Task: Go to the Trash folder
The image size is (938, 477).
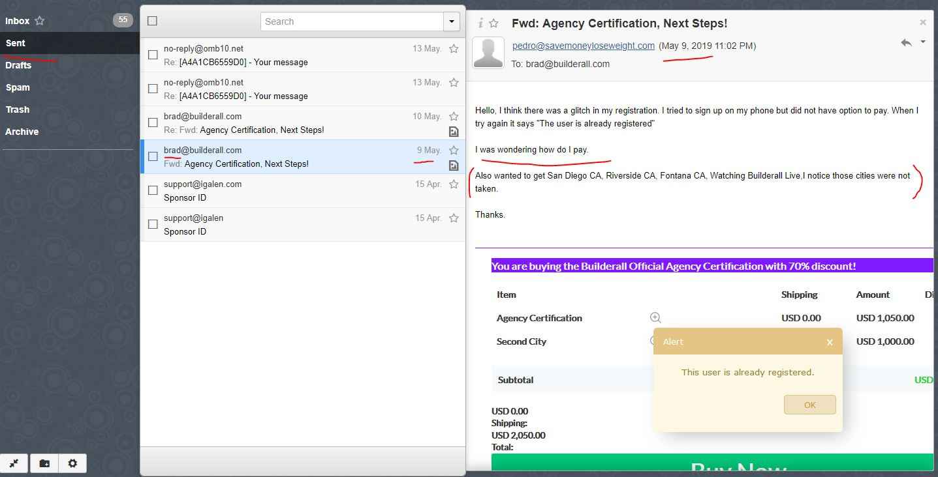Action: [x=18, y=109]
